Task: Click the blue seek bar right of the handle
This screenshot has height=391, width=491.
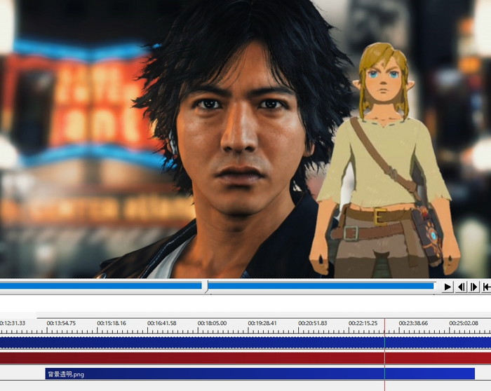Action: tap(321, 286)
